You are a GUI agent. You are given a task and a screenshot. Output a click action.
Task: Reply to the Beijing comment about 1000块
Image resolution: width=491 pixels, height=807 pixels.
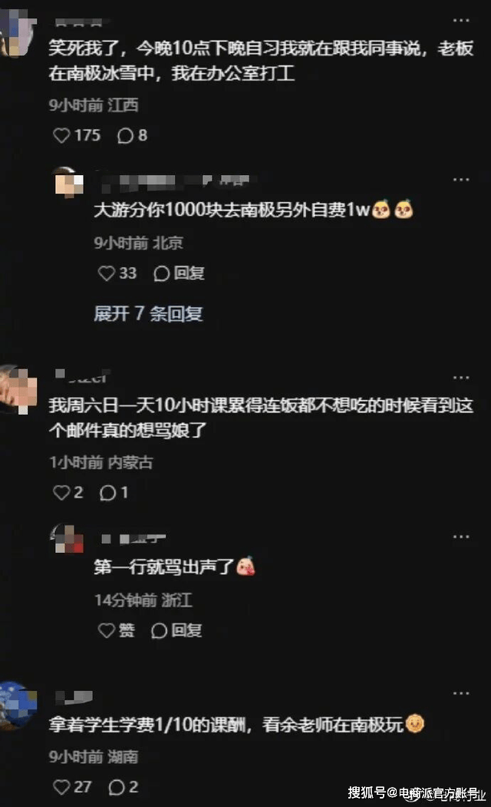click(x=179, y=273)
